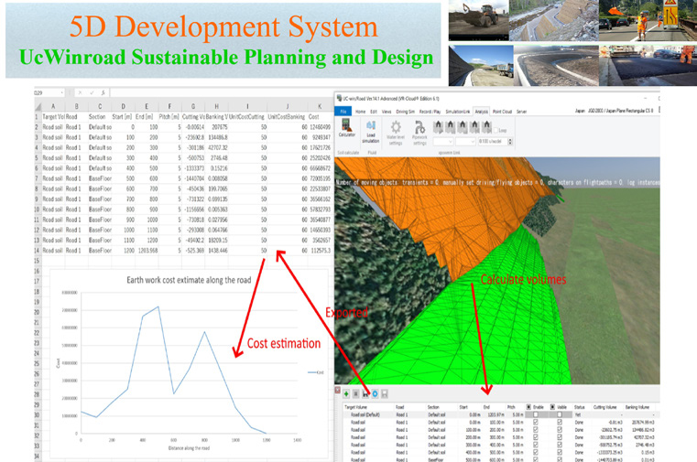Switch to the Edit ribbon tab
The image size is (697, 462).
click(x=374, y=112)
